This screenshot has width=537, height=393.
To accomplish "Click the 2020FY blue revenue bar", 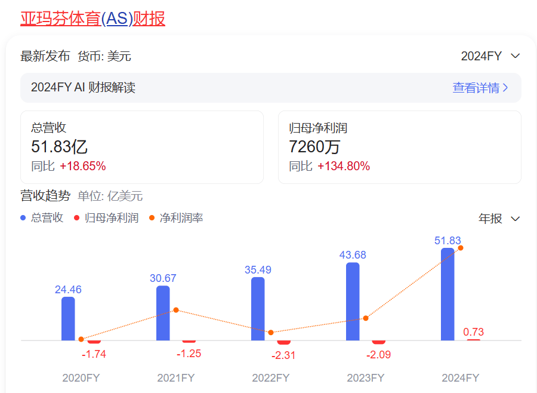I will pyautogui.click(x=68, y=318).
